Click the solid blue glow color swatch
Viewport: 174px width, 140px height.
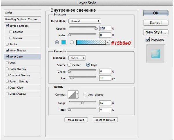coord(64,42)
